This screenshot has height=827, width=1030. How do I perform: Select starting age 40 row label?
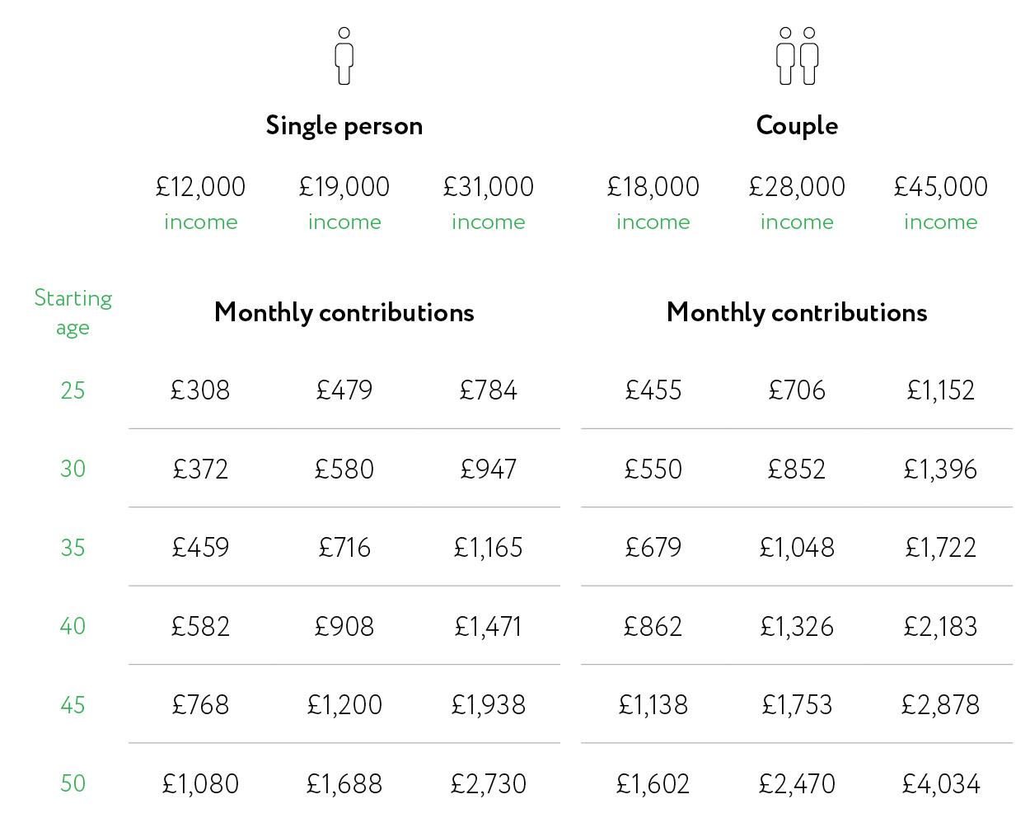coord(73,626)
